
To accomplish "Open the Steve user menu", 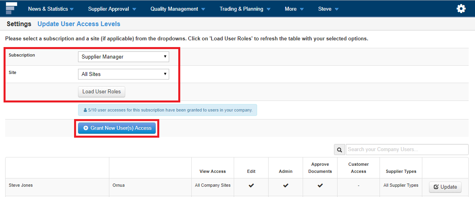I will click(x=328, y=9).
